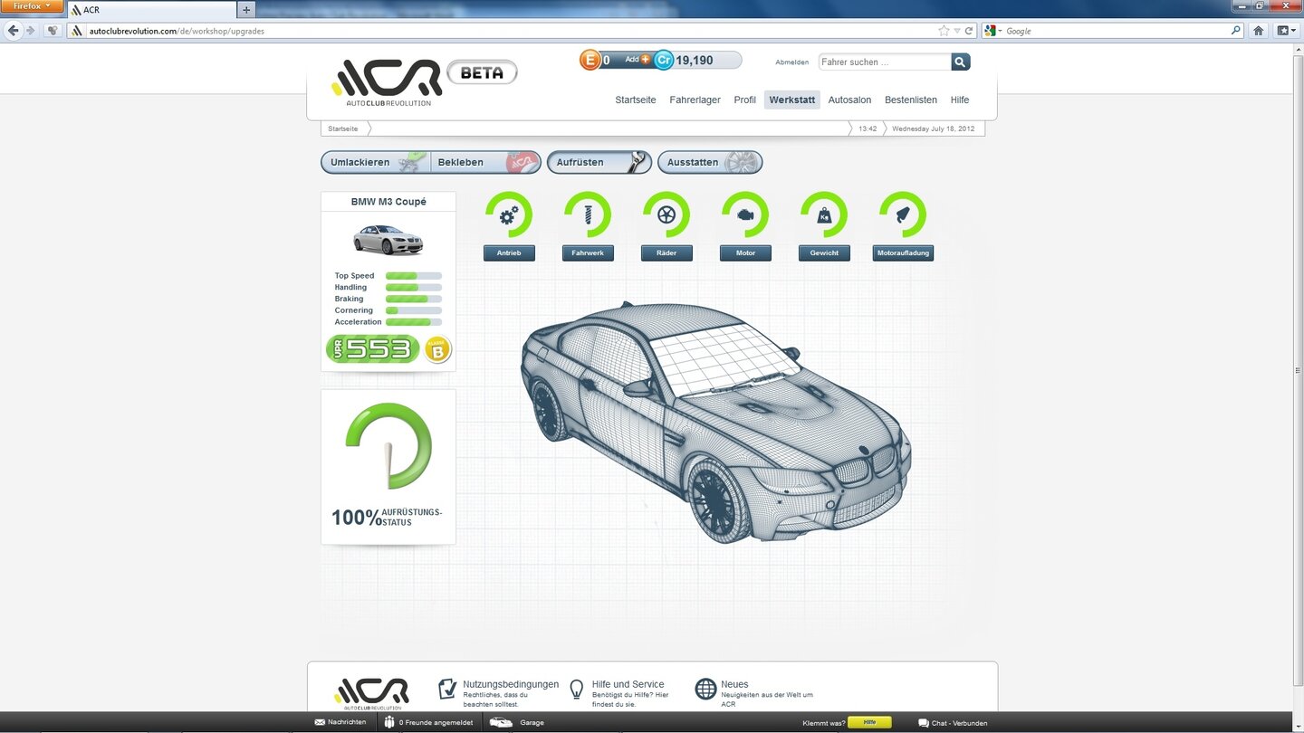Open the Antrieb drivetrain gears icon

[509, 215]
